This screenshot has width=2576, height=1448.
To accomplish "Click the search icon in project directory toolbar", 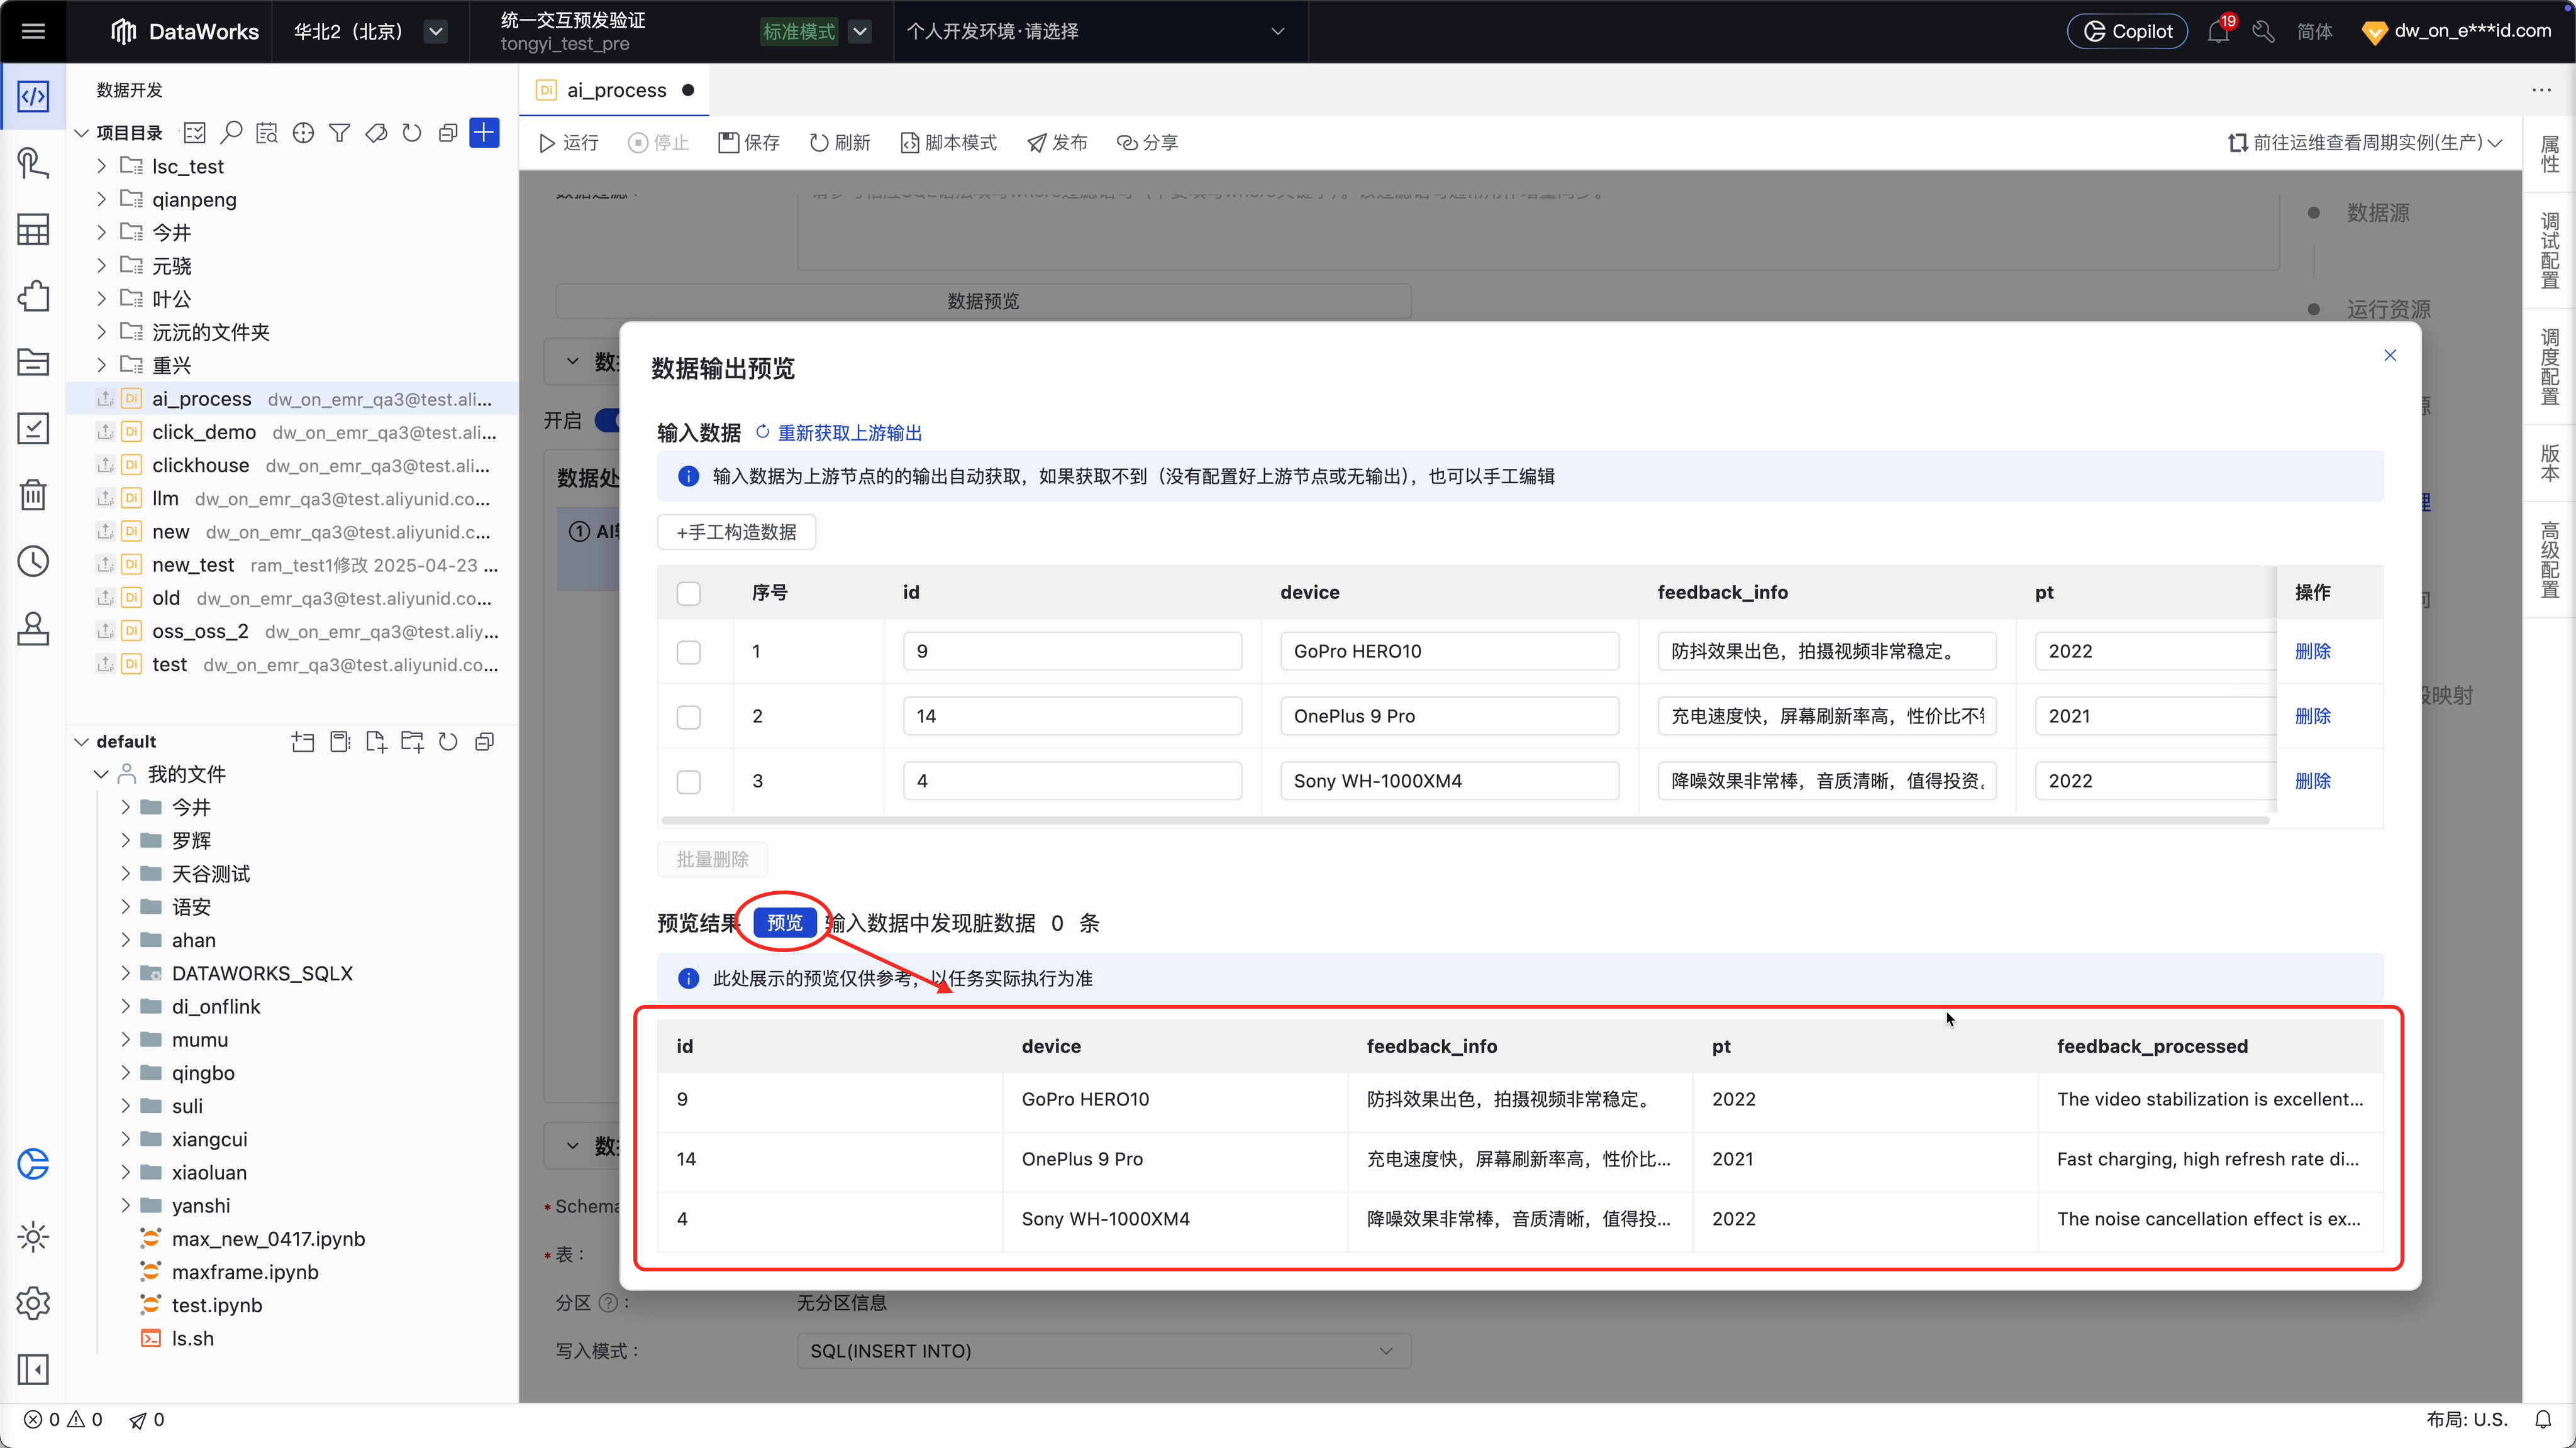I will point(231,133).
